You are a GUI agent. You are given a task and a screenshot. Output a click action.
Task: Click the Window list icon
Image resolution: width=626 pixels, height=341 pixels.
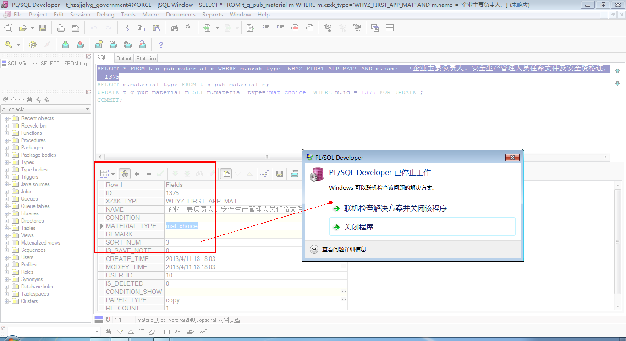[x=375, y=28]
